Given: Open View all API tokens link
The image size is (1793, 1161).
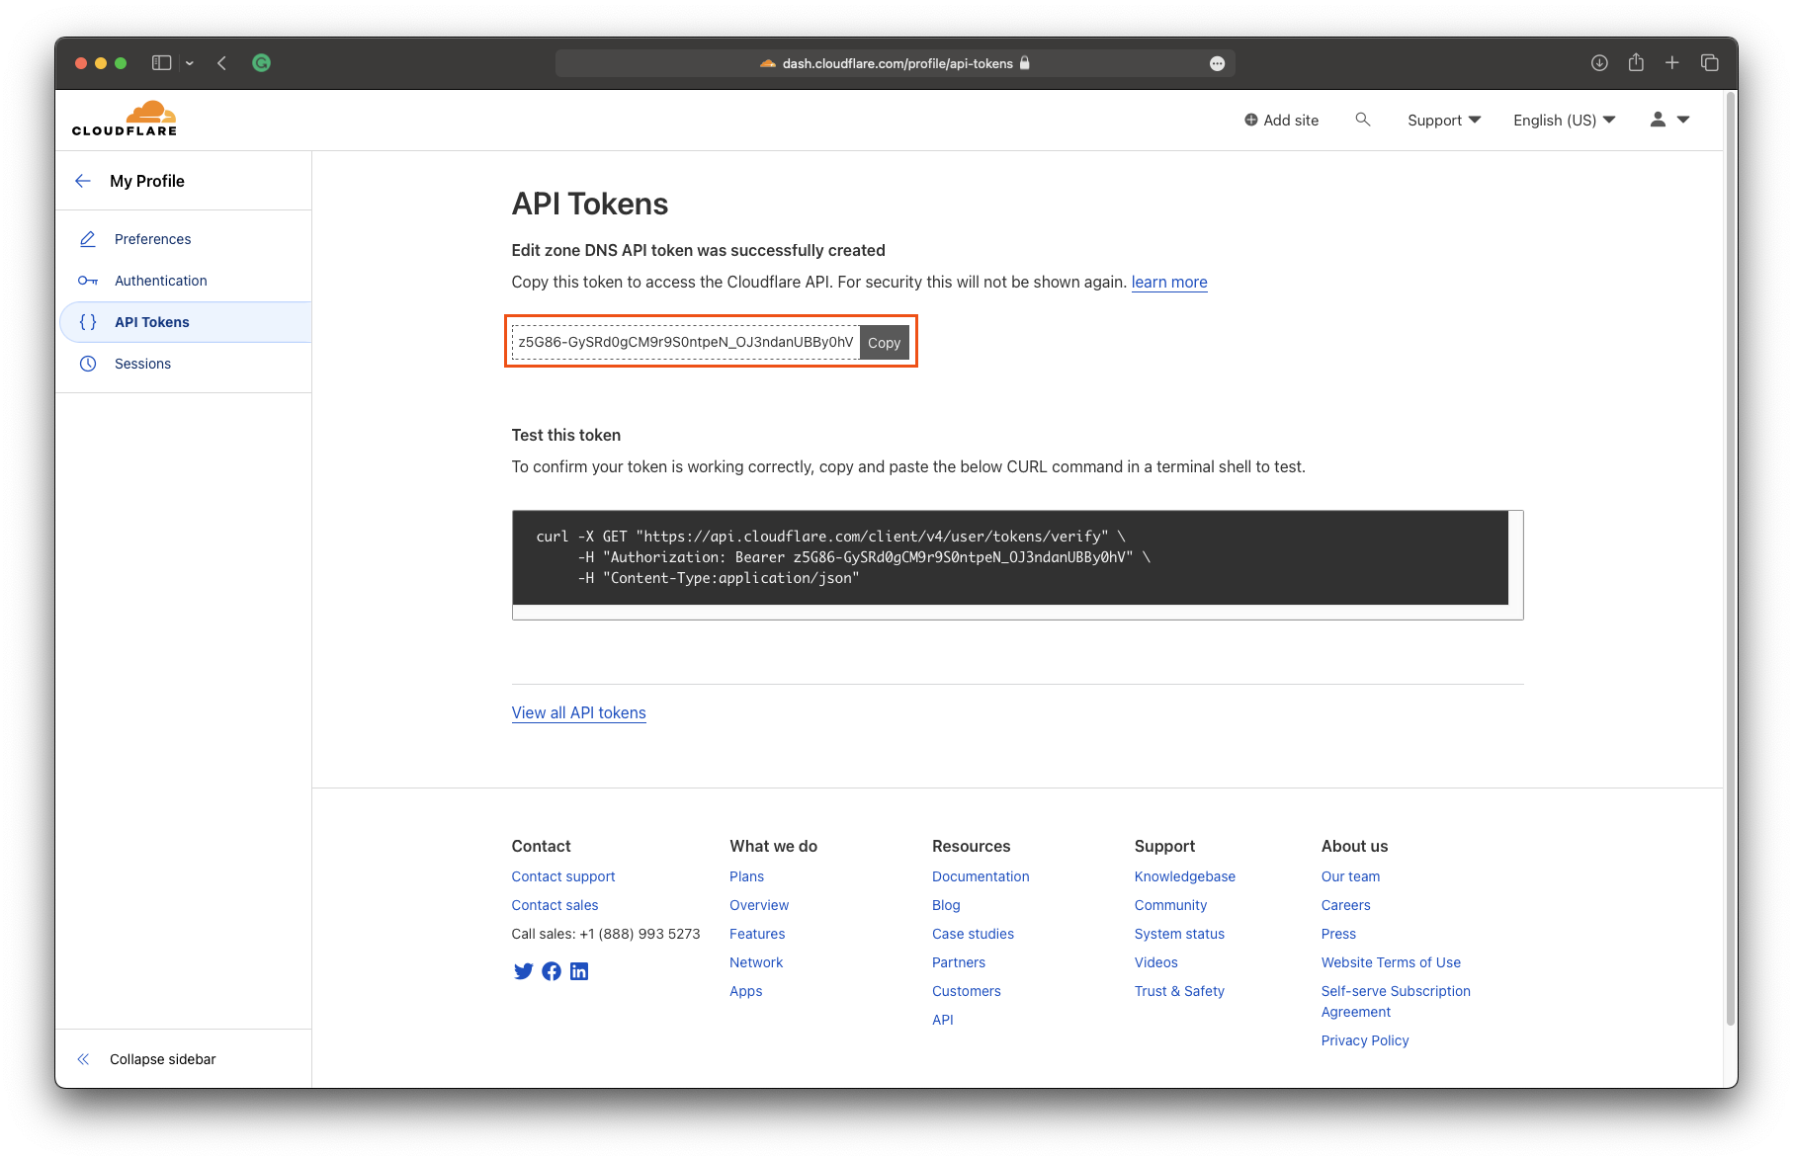Looking at the screenshot, I should coord(578,712).
